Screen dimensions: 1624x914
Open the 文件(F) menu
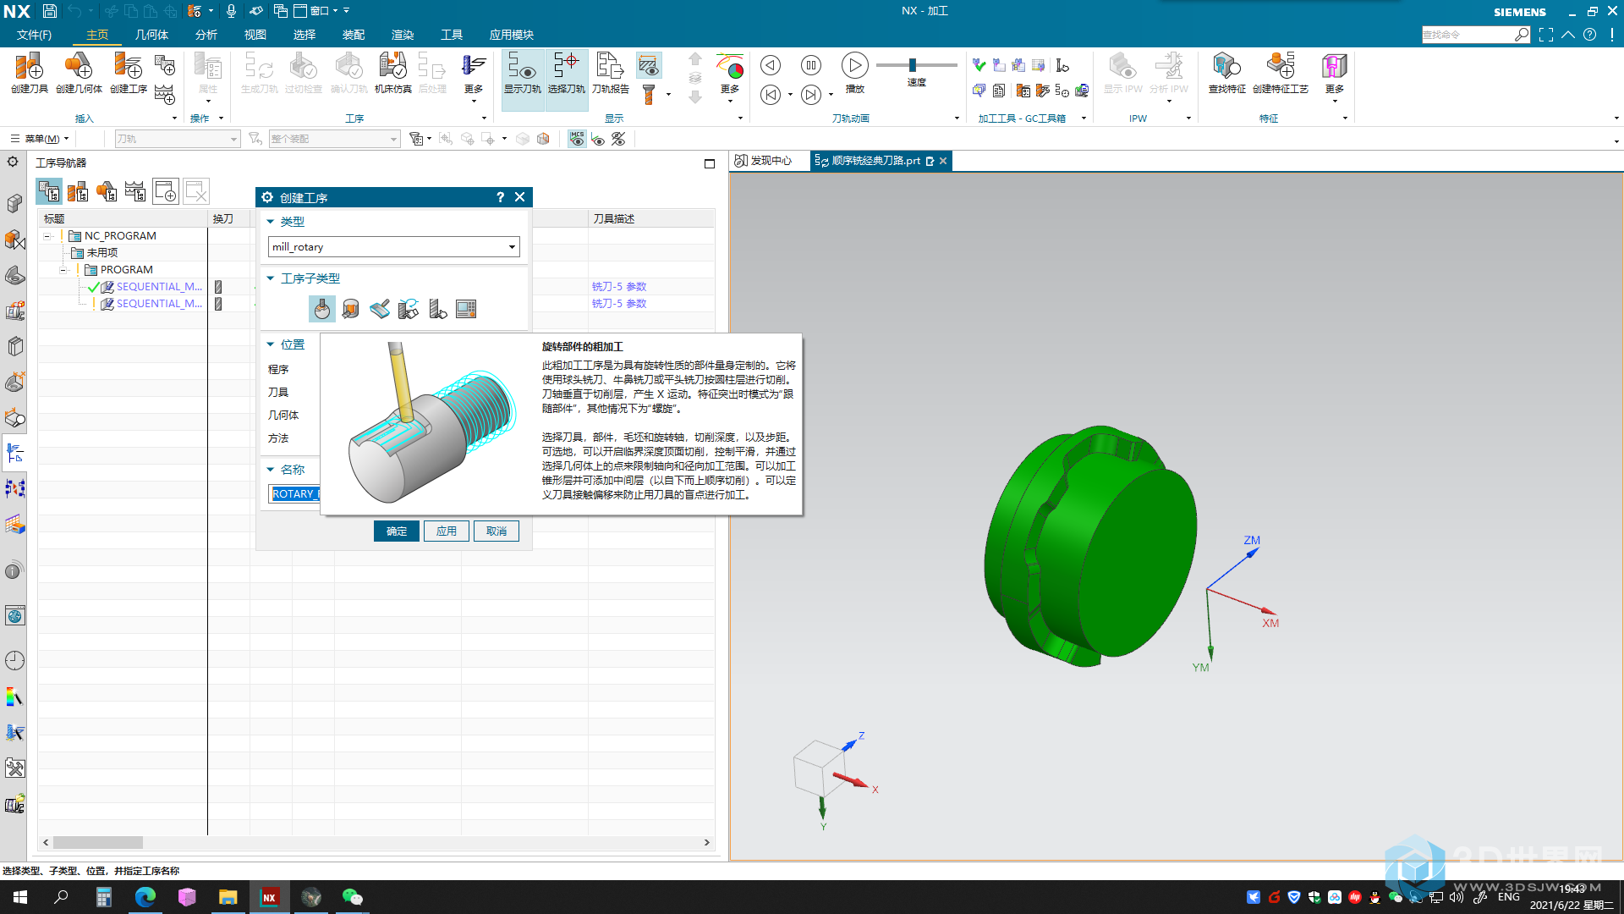34,35
